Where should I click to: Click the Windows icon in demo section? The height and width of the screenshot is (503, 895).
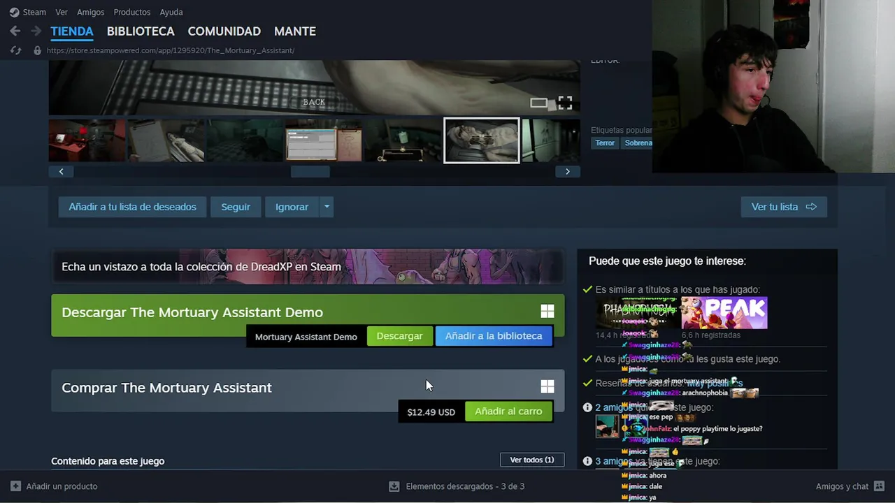(x=547, y=312)
